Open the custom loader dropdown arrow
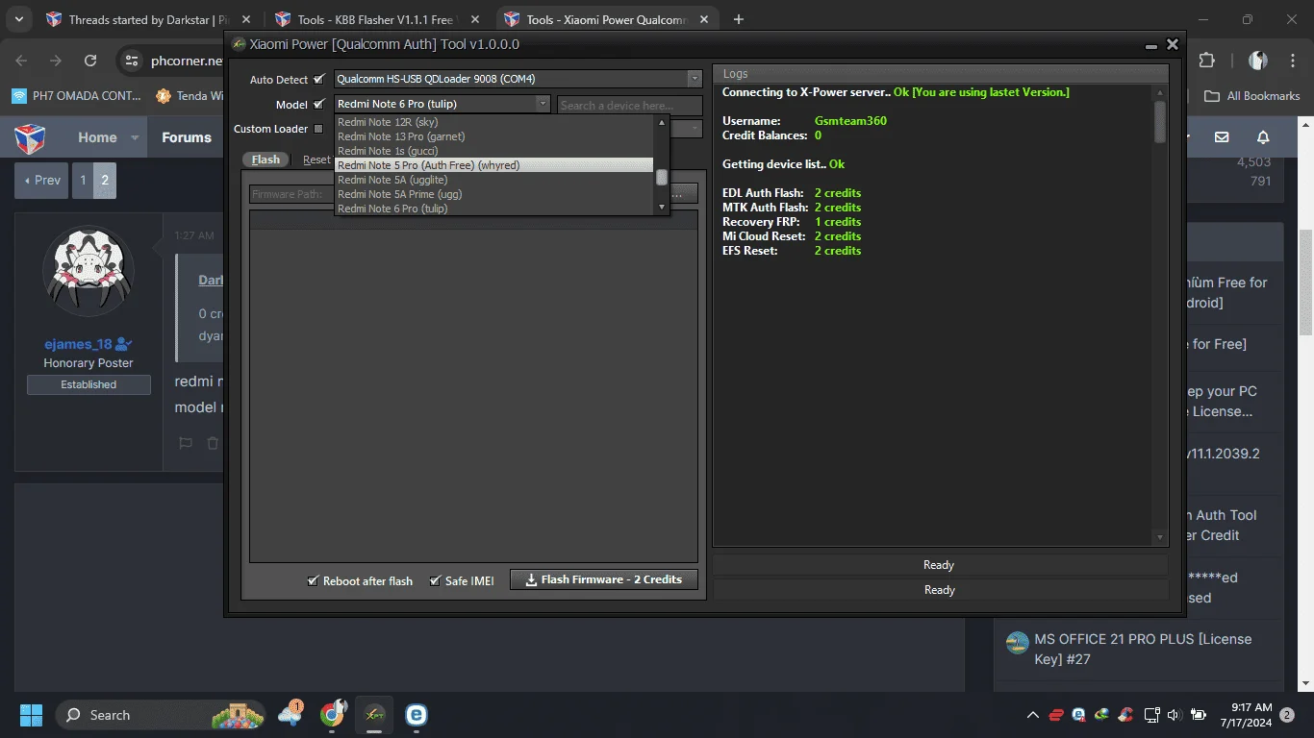1314x738 pixels. click(x=695, y=129)
